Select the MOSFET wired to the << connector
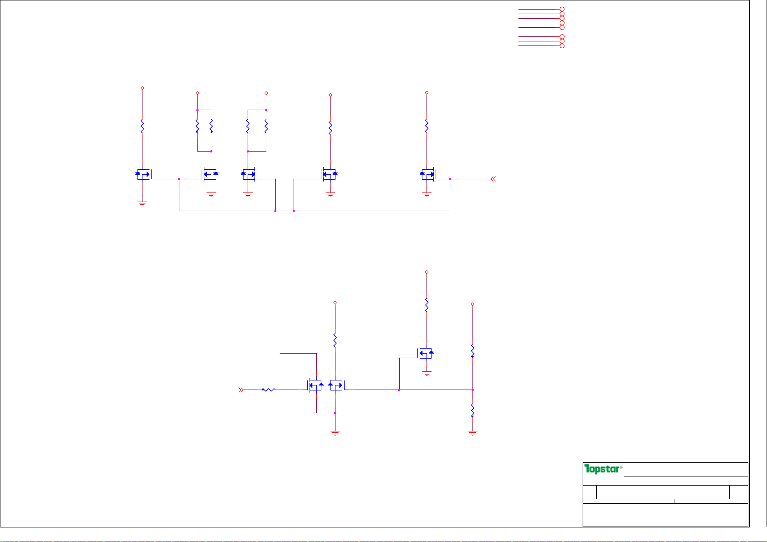Screen dimensions: 767x542 tap(428, 174)
